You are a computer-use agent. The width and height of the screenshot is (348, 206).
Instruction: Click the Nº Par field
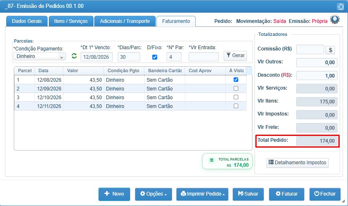point(174,57)
